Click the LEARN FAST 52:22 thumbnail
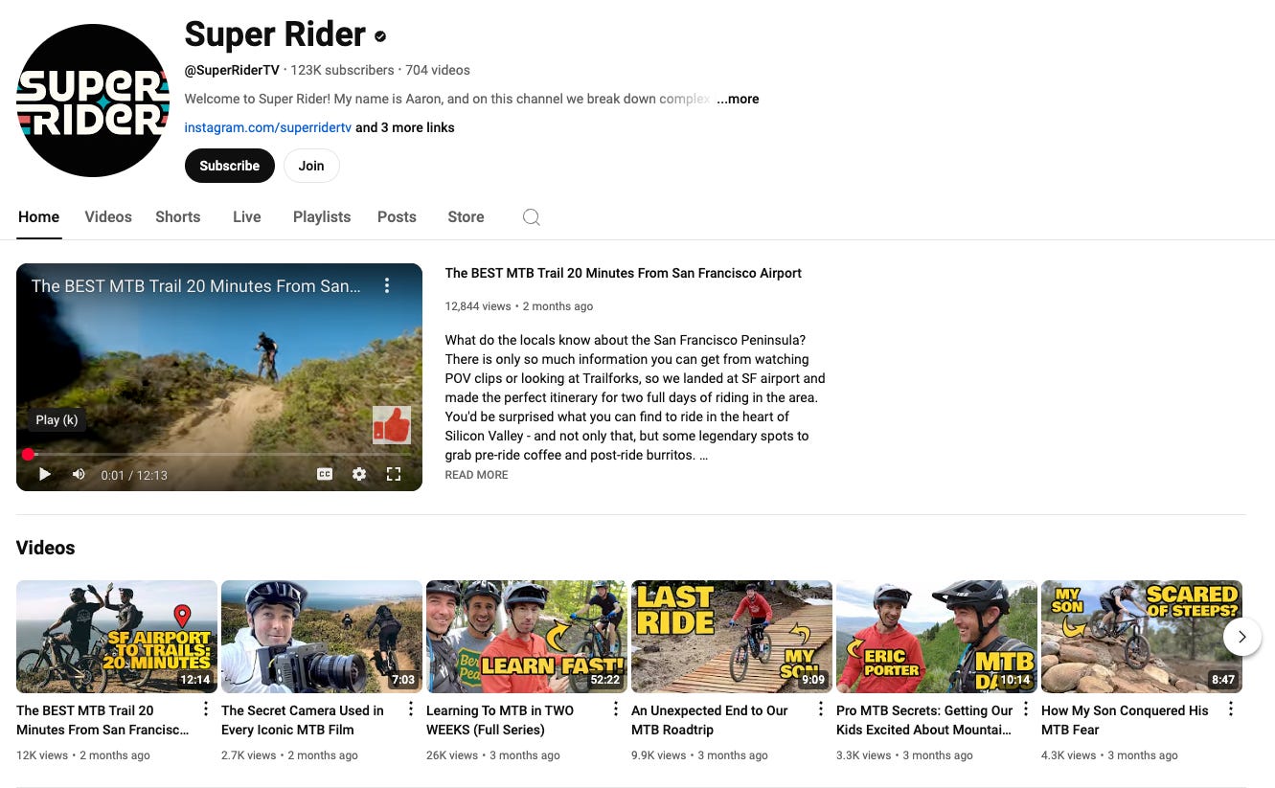This screenshot has width=1275, height=788. point(527,637)
